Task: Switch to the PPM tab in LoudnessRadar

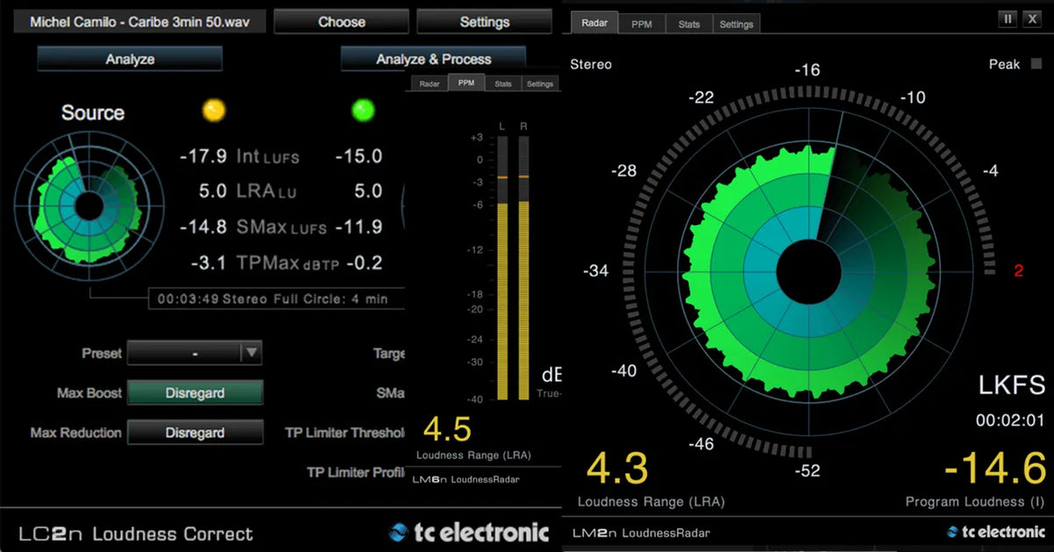Action: point(642,24)
